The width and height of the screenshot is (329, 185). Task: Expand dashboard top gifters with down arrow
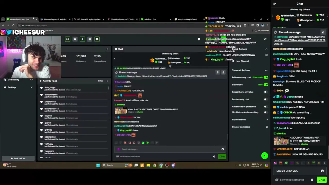[170, 67]
